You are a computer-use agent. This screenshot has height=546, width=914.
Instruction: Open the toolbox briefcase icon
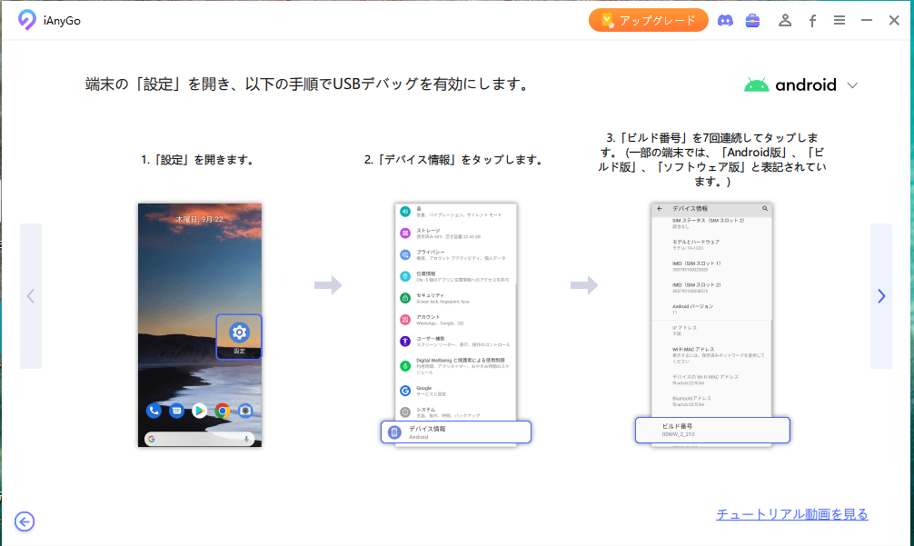[x=752, y=20]
